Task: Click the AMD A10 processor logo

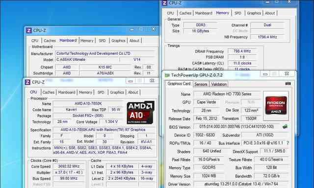Action: (x=141, y=113)
